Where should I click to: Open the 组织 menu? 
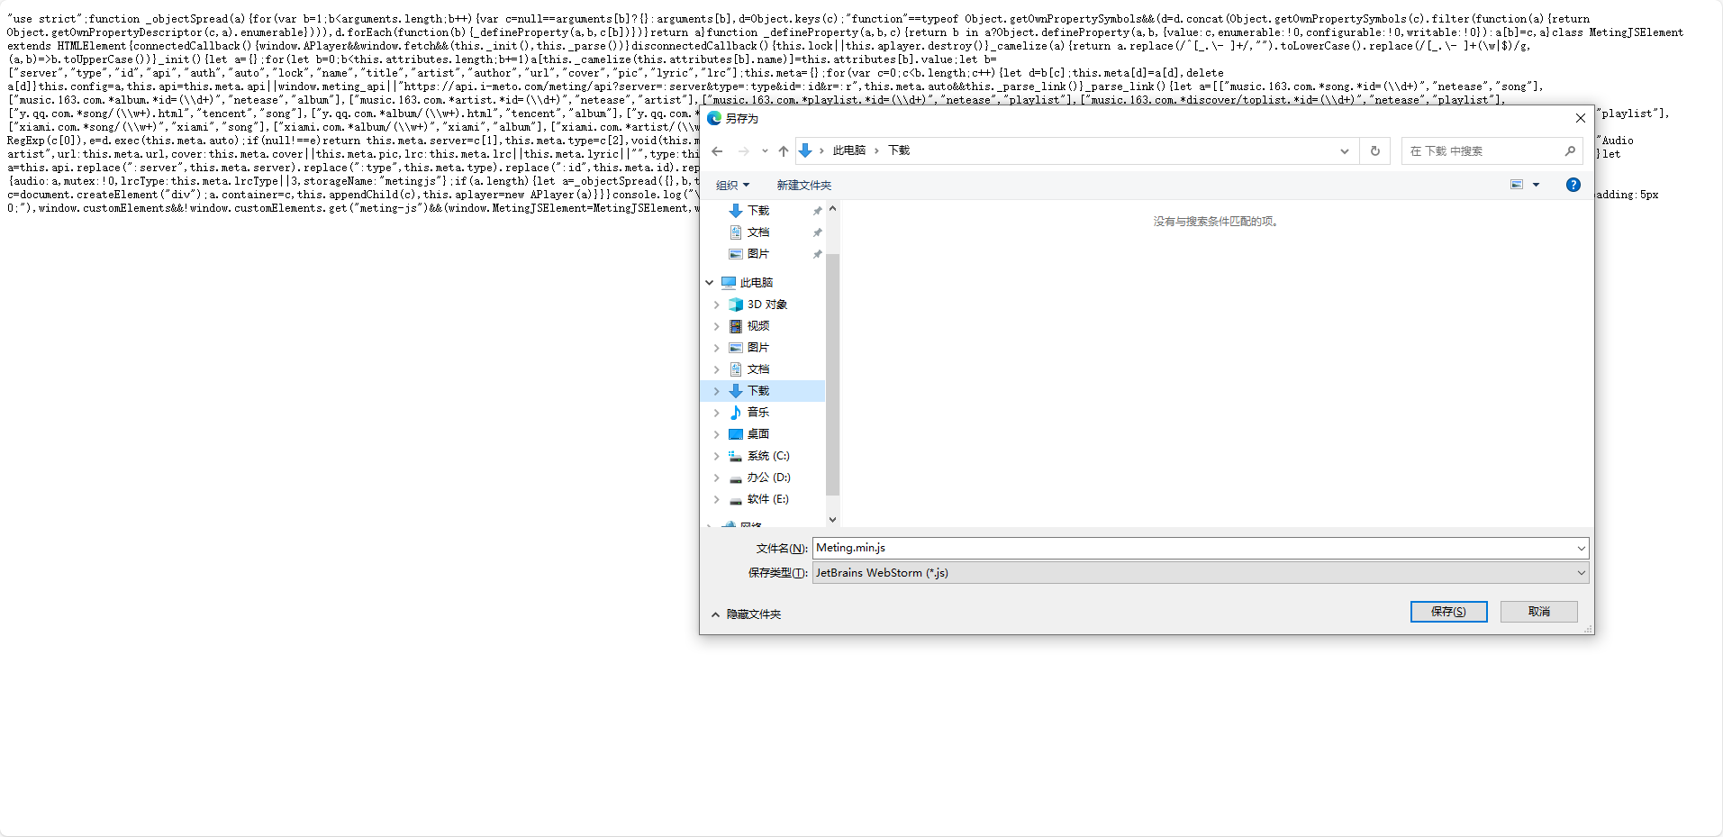coord(732,186)
